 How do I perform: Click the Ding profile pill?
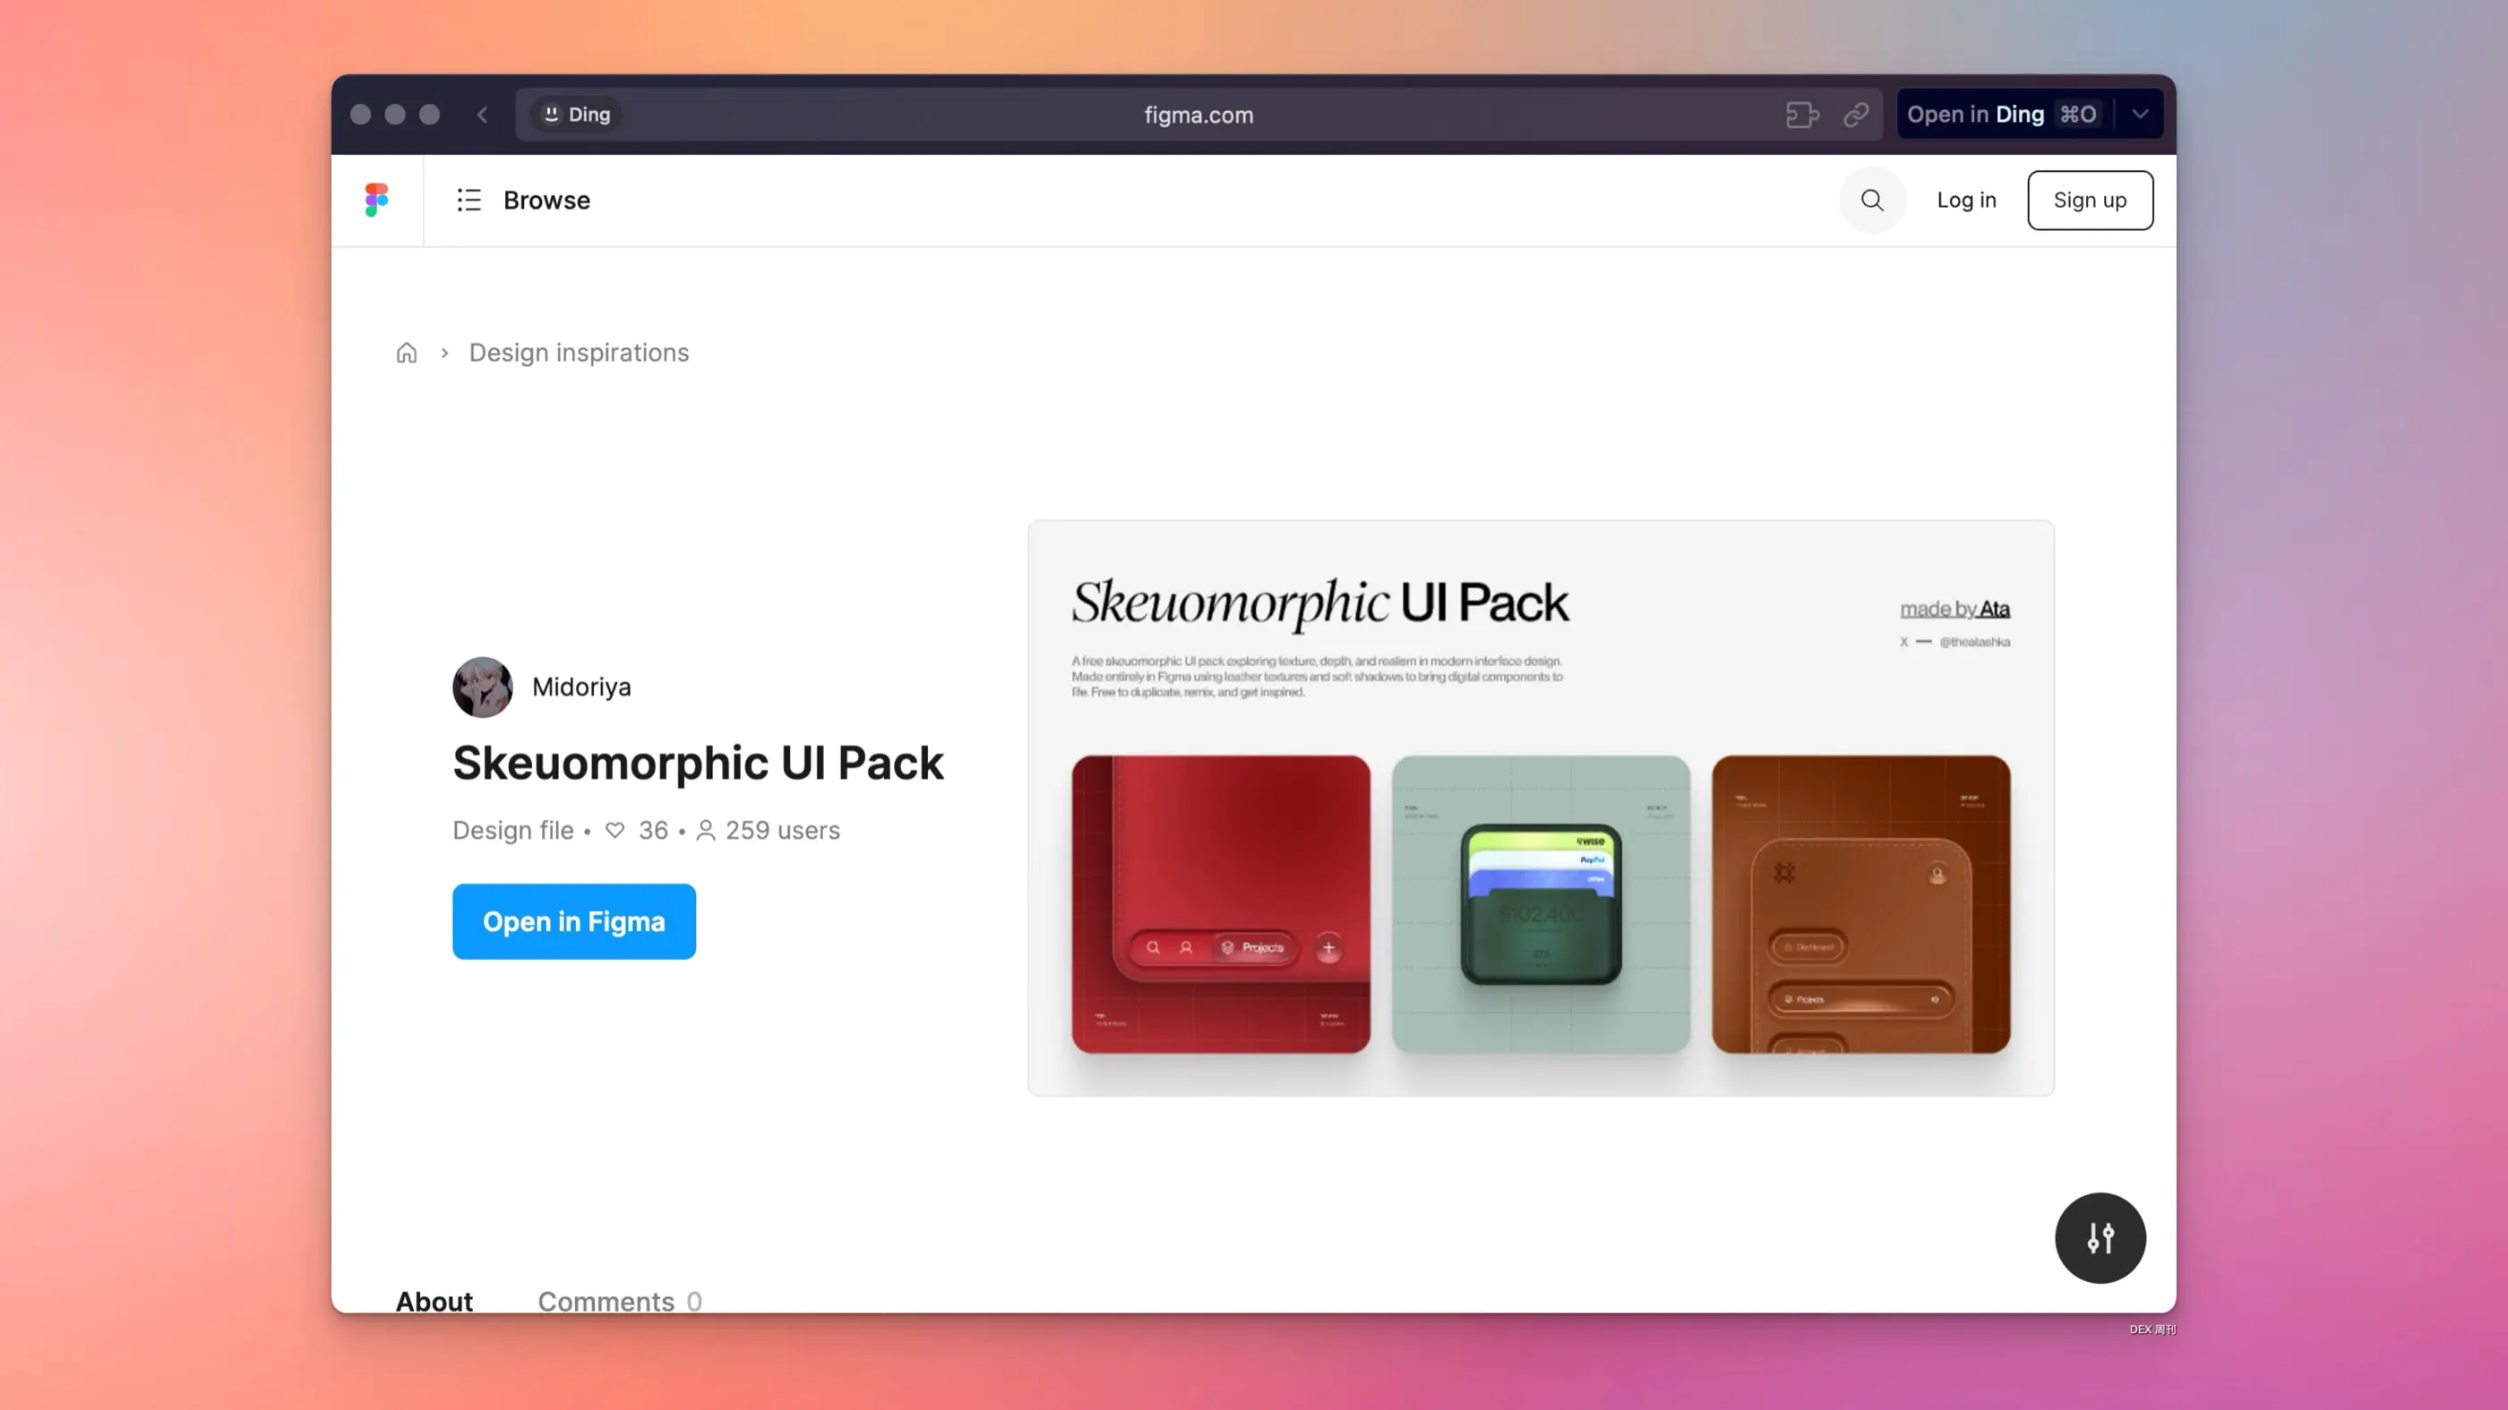pyautogui.click(x=576, y=115)
